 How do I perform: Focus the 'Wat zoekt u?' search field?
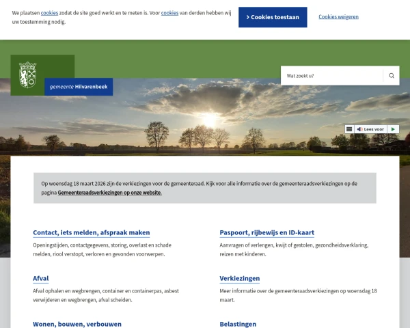tap(332, 76)
